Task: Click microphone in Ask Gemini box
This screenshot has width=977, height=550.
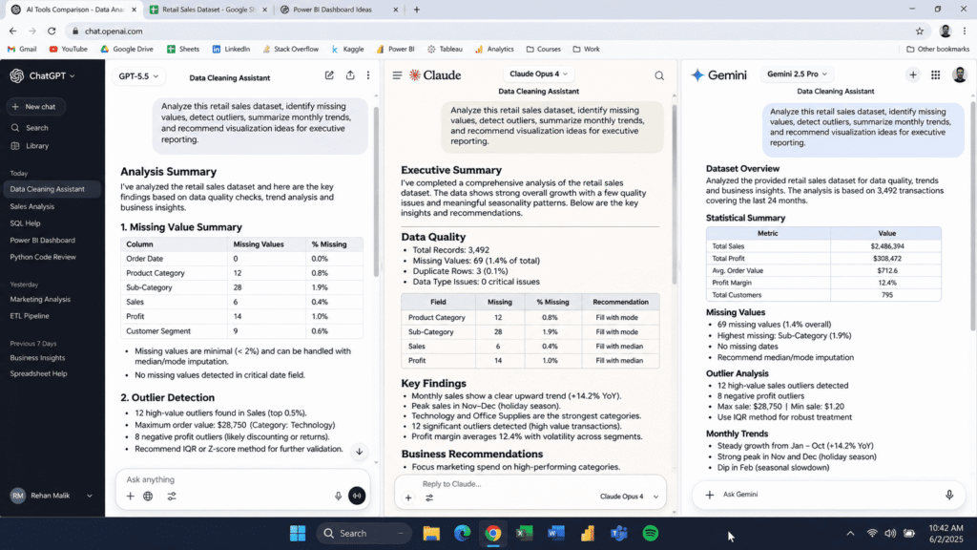Action: [x=949, y=495]
